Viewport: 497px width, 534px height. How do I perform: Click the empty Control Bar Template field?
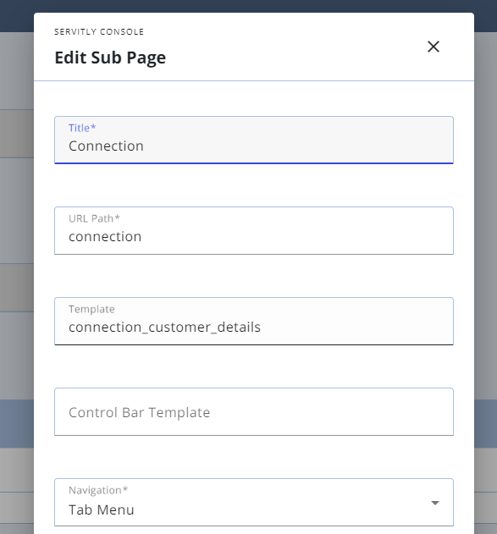tap(254, 412)
